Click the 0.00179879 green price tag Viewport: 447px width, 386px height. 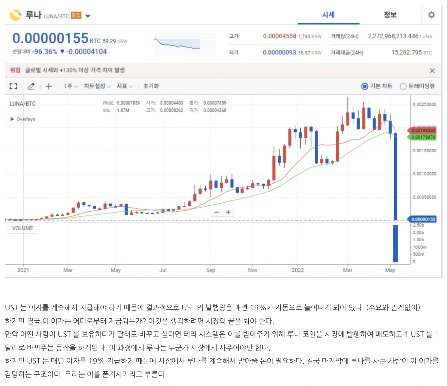(422, 137)
